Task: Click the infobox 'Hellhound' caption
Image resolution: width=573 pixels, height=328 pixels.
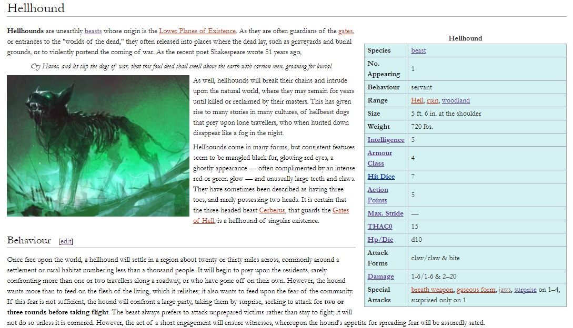Action: [465, 38]
